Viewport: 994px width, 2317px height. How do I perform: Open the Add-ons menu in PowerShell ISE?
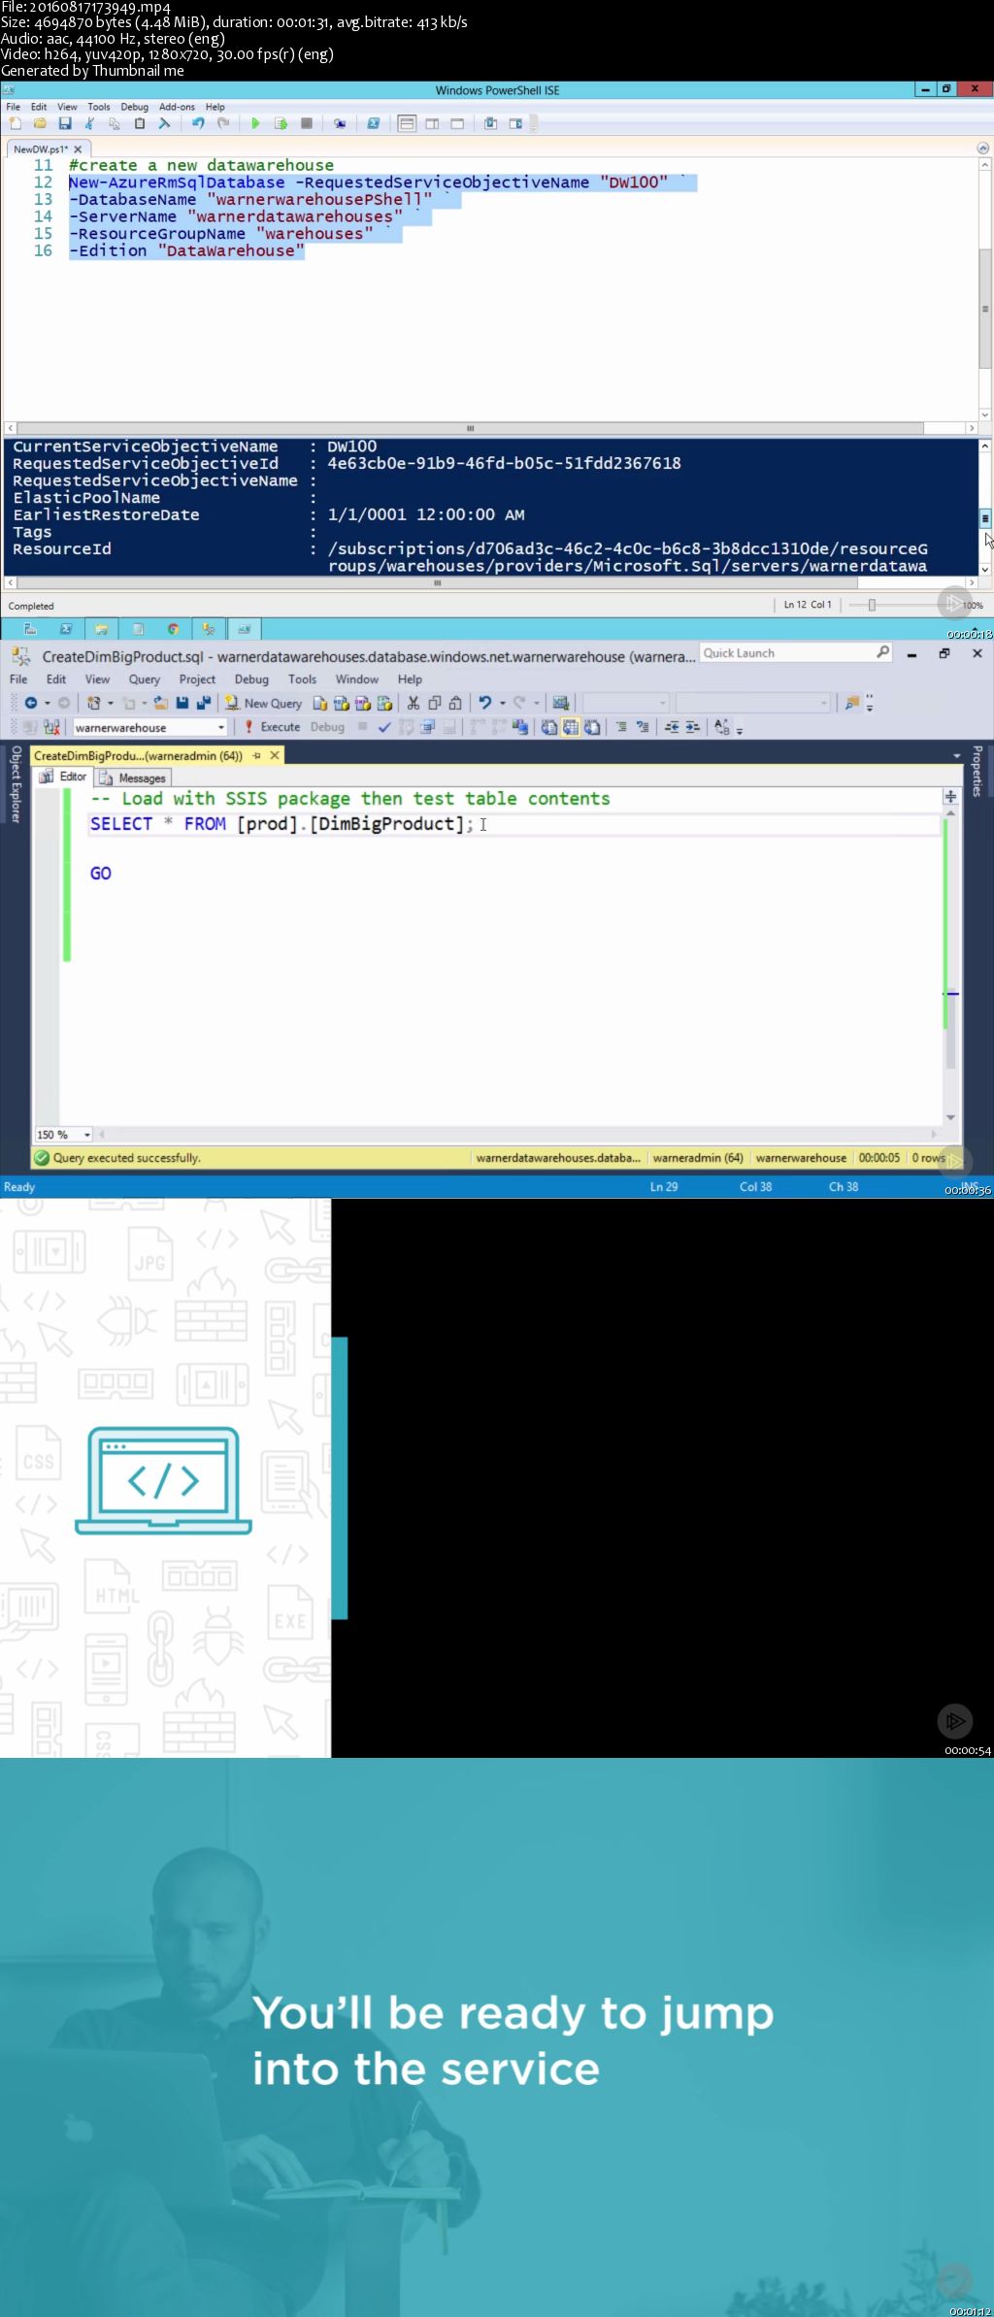point(176,107)
